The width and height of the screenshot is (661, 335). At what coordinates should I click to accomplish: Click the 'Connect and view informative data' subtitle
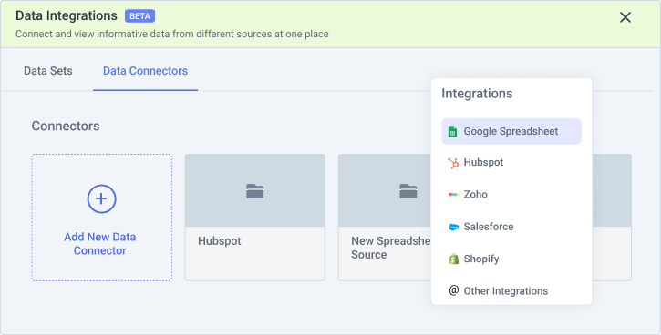172,34
